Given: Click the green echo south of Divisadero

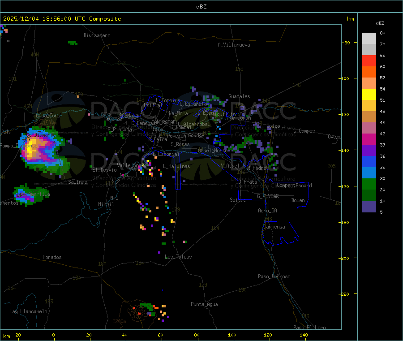Looking at the screenshot, I should click(73, 43).
